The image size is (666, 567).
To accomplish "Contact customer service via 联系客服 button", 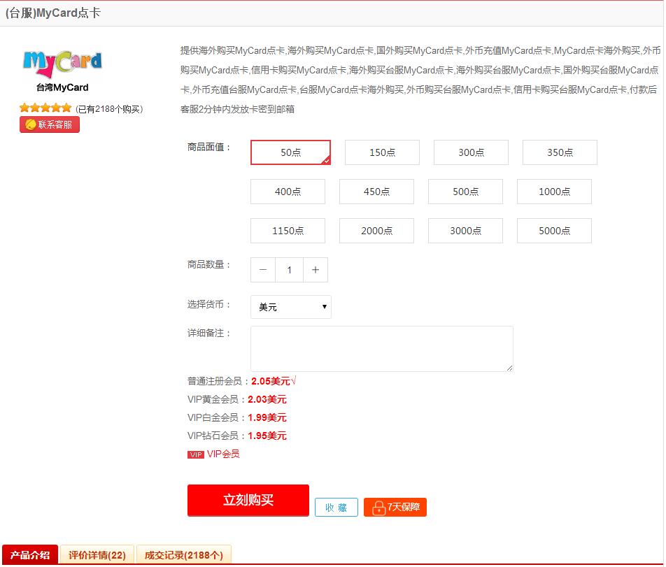I will coord(49,124).
